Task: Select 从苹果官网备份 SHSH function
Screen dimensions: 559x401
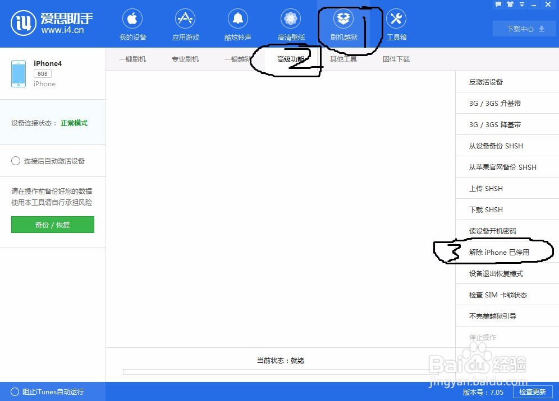Action: (507, 167)
